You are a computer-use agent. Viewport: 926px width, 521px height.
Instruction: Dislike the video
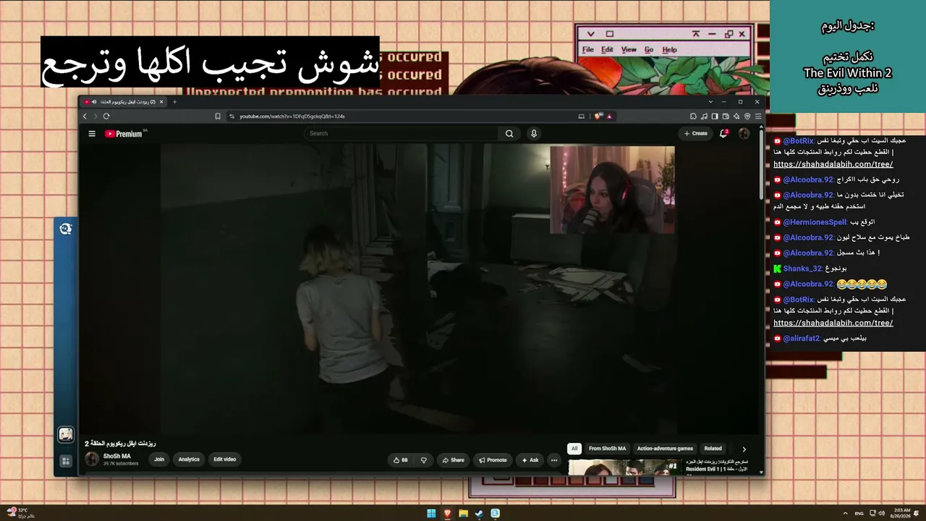[424, 460]
